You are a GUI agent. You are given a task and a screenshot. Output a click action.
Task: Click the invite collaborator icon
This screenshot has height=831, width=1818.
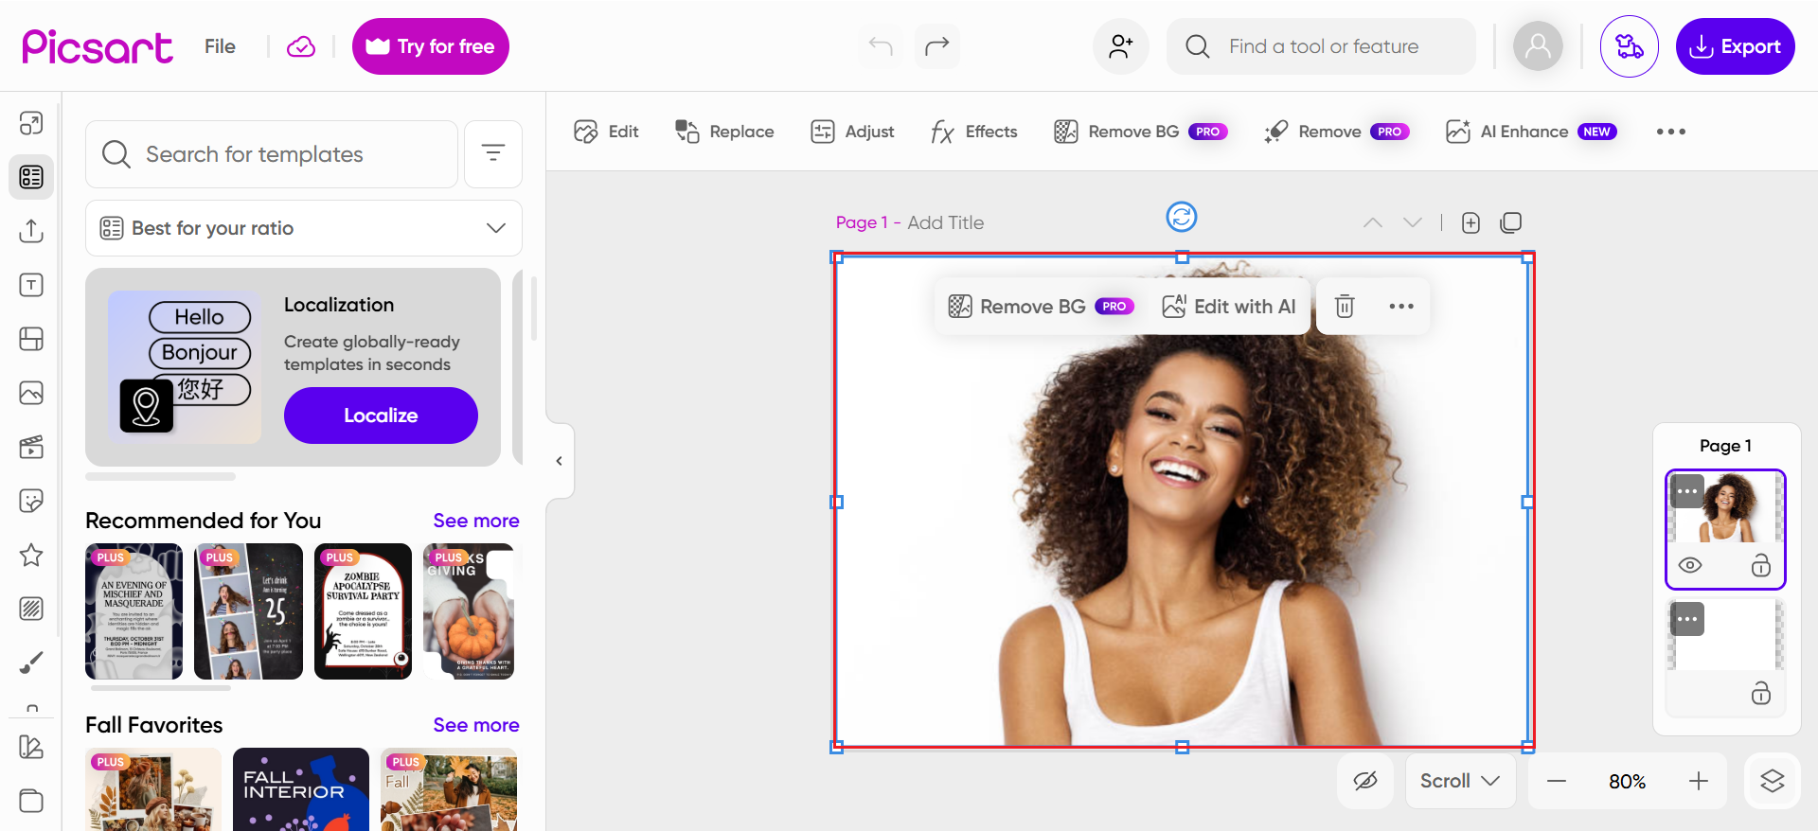1121,46
